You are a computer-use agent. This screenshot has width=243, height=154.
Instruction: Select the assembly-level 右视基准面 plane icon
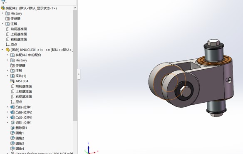[7, 39]
